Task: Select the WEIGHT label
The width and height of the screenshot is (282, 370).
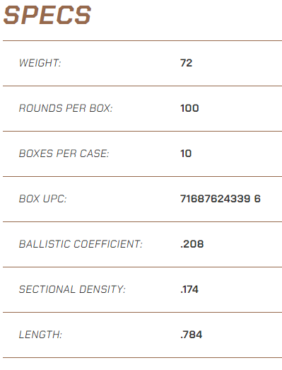Action: point(40,63)
